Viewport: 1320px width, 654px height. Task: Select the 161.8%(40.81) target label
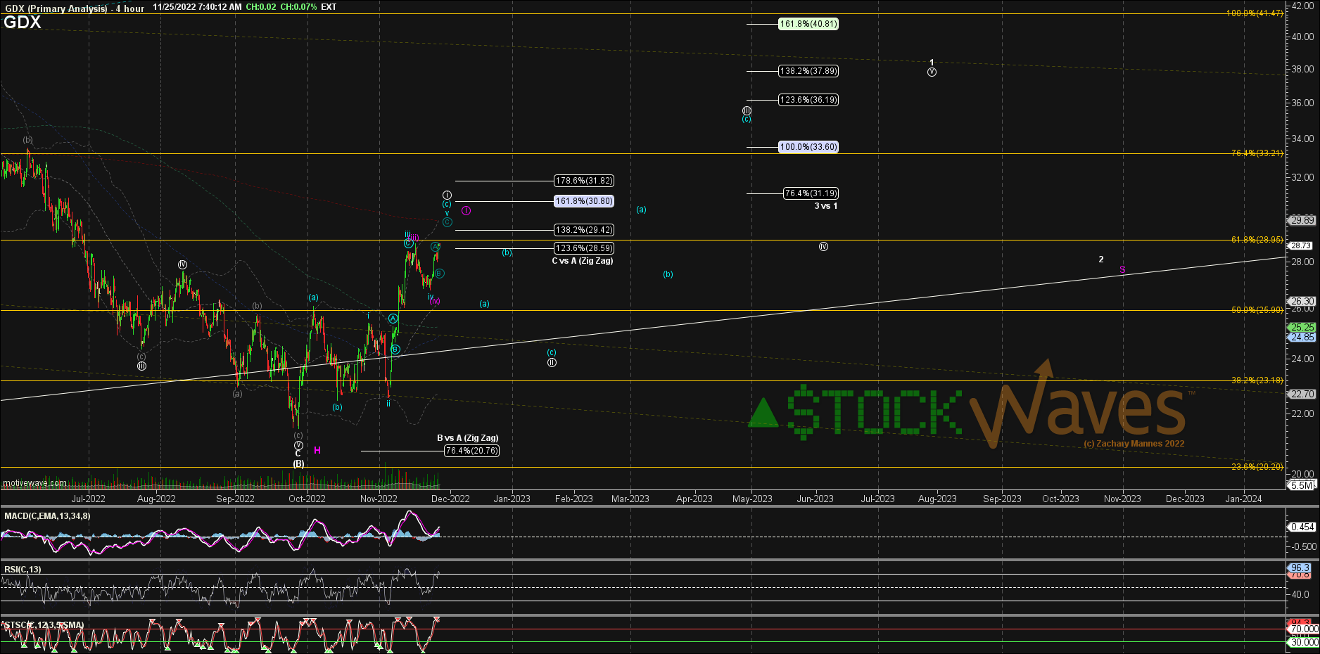[x=808, y=24]
